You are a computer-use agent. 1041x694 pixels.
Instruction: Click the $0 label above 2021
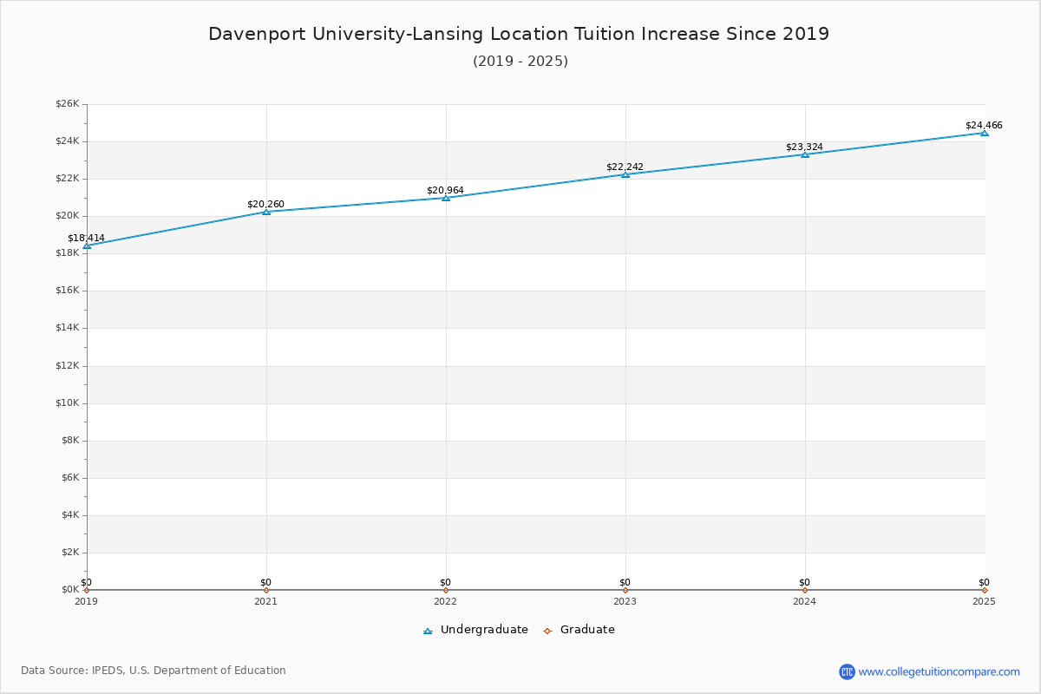point(265,582)
